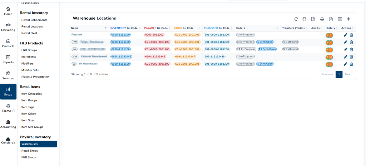Select page 1 in pagination
This screenshot has height=166, width=366.
[x=339, y=74]
